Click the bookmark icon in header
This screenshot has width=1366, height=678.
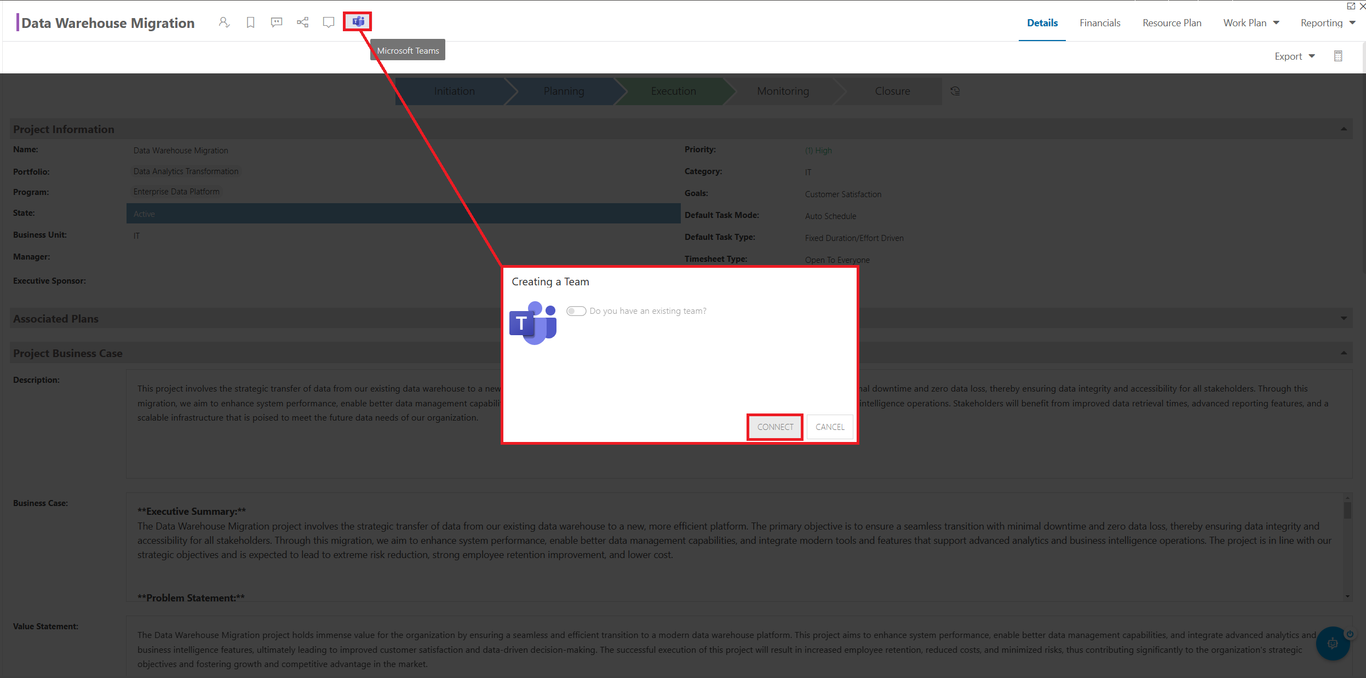click(250, 22)
